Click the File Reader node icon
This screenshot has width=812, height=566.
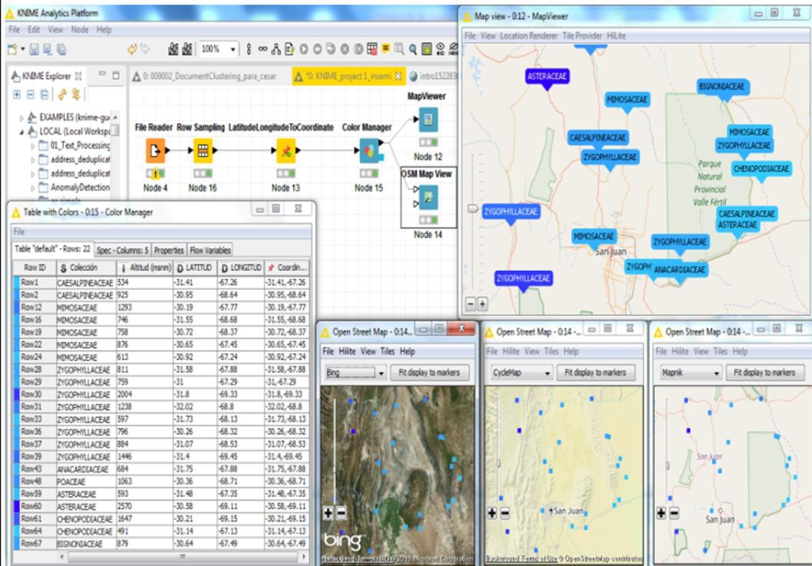tap(155, 151)
